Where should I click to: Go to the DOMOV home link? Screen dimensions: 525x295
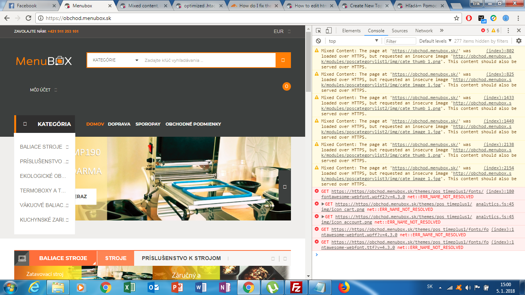[x=95, y=124]
